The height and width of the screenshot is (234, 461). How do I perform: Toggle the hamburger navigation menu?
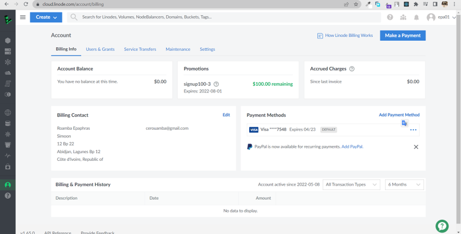pos(22,18)
